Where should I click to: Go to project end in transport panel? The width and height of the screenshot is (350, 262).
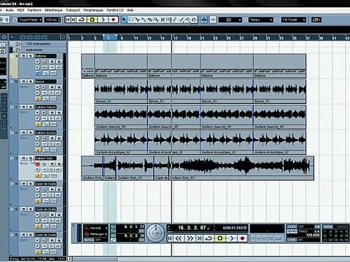(x=199, y=238)
